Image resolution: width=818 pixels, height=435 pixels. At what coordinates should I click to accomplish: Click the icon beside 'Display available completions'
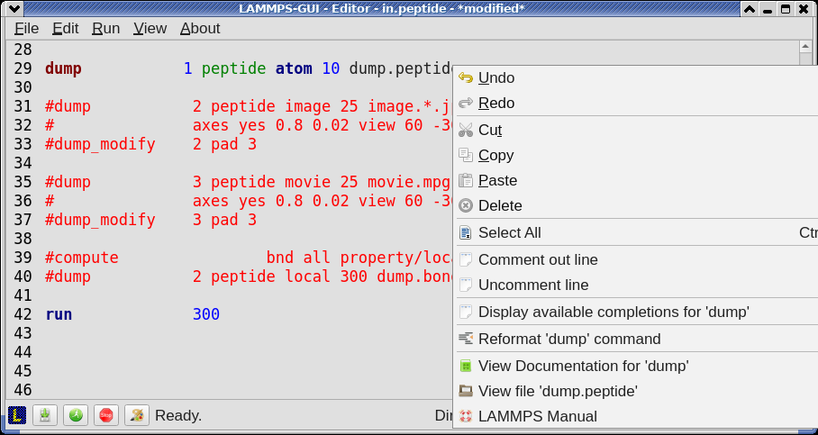466,312
